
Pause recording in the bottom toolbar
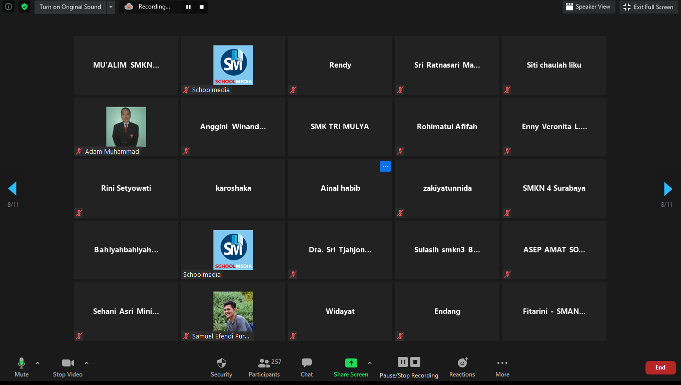[x=403, y=362]
